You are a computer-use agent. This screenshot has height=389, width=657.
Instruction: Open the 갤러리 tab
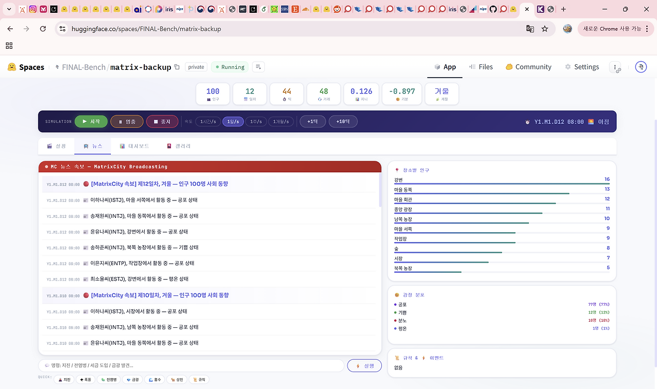click(x=179, y=145)
